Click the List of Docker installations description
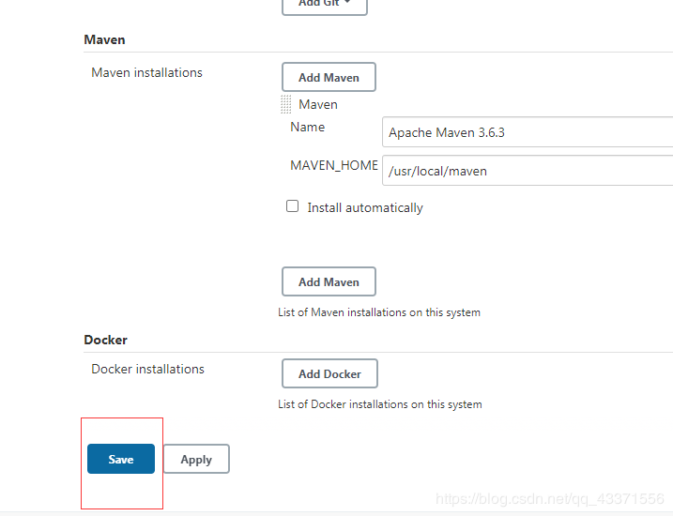This screenshot has height=516, width=673. point(380,404)
